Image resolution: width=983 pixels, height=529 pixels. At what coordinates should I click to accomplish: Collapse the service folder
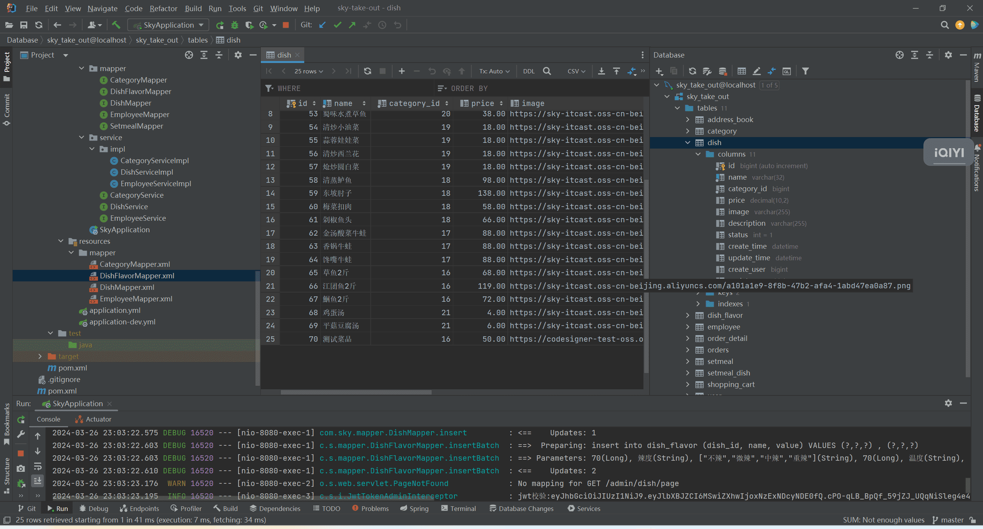point(81,137)
